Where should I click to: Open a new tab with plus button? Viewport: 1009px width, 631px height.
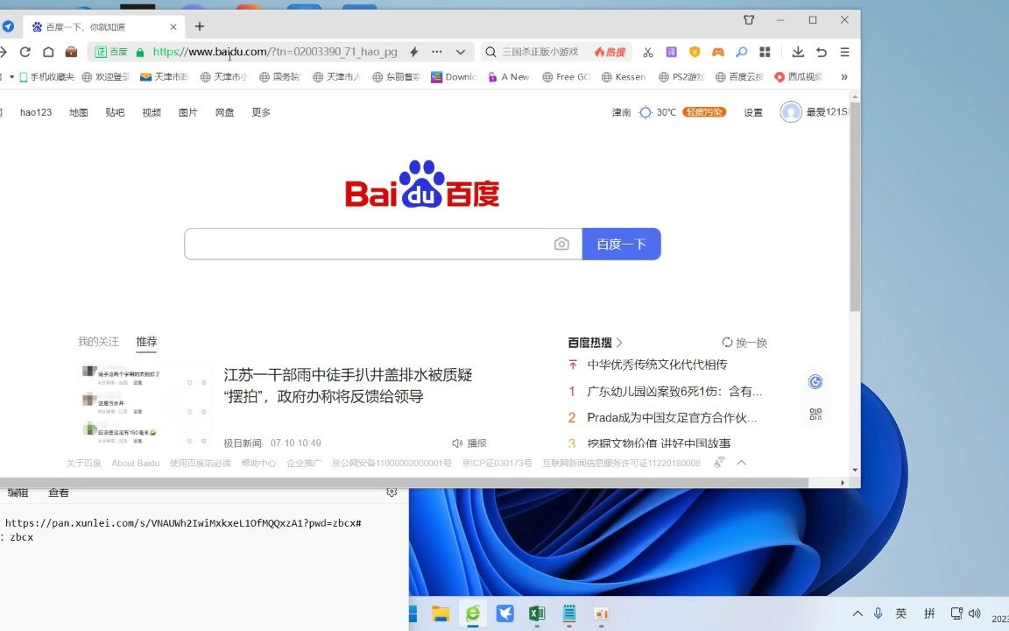click(x=200, y=26)
